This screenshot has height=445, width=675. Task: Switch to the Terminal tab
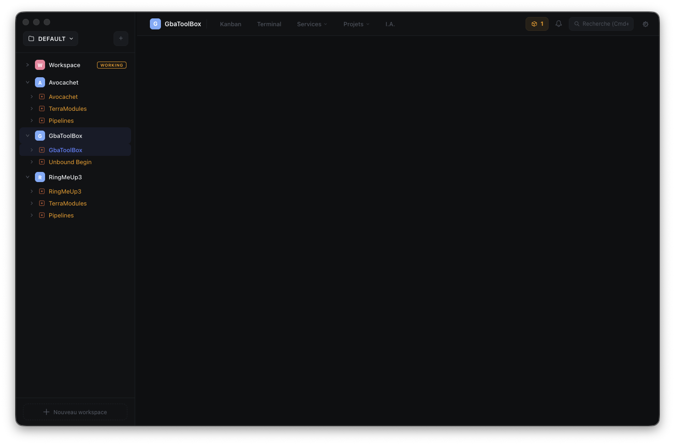[269, 24]
